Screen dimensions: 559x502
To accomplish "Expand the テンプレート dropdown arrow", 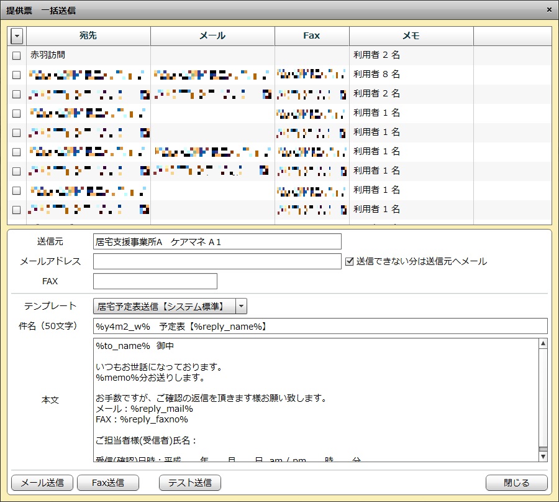I will tap(241, 306).
